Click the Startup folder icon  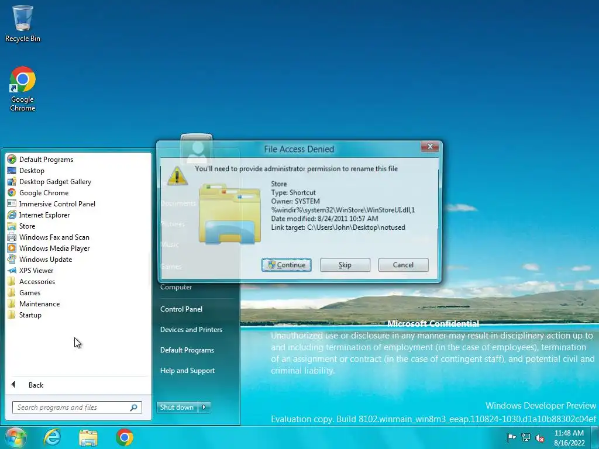tap(12, 315)
